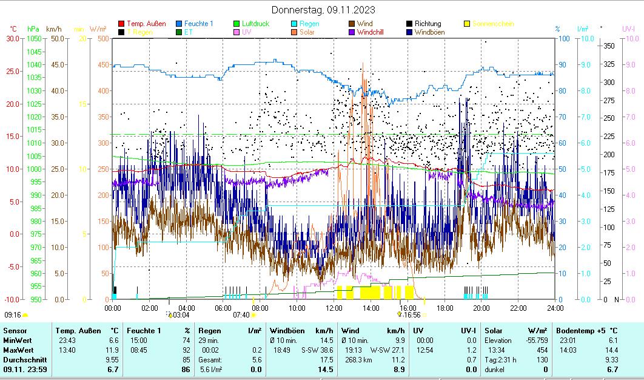Screen dimensions: 644x380
Task: Click the yellow Sonnenschein legend square
Action: [x=467, y=24]
